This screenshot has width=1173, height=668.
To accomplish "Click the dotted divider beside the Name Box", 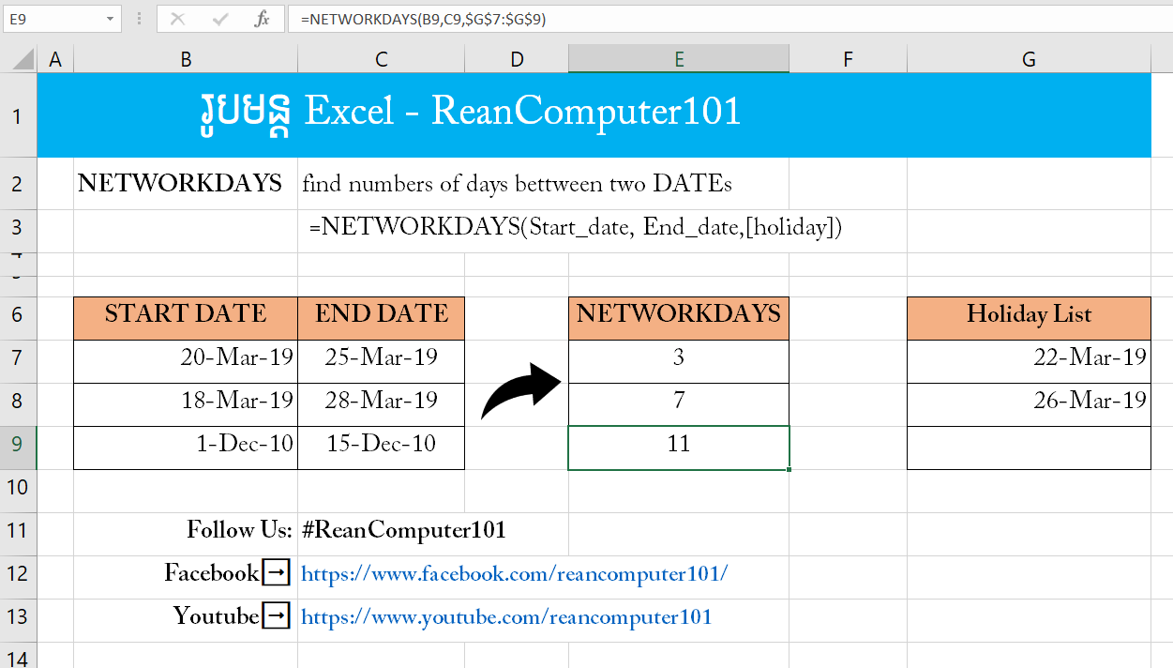I will point(139,19).
